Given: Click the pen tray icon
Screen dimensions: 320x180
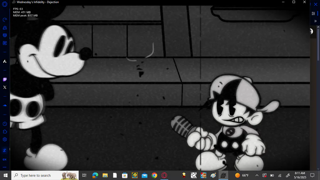Looking at the screenshot, I should click(288, 175).
